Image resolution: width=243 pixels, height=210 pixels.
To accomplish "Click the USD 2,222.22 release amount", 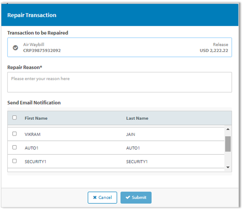I will (214, 50).
